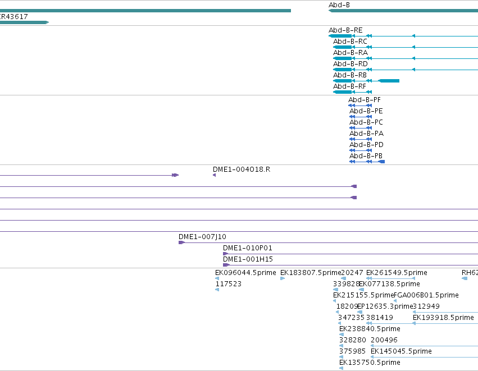Click the 328280 EST label
478x371 pixels.
pyautogui.click(x=353, y=340)
